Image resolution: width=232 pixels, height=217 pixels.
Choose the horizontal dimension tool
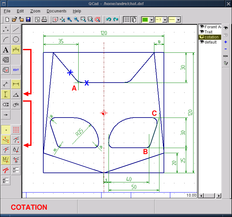(x=16, y=84)
